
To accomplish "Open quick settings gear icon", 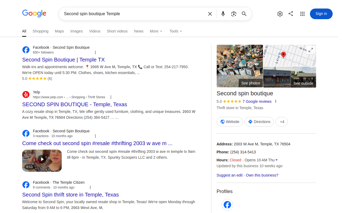I will [x=280, y=14].
